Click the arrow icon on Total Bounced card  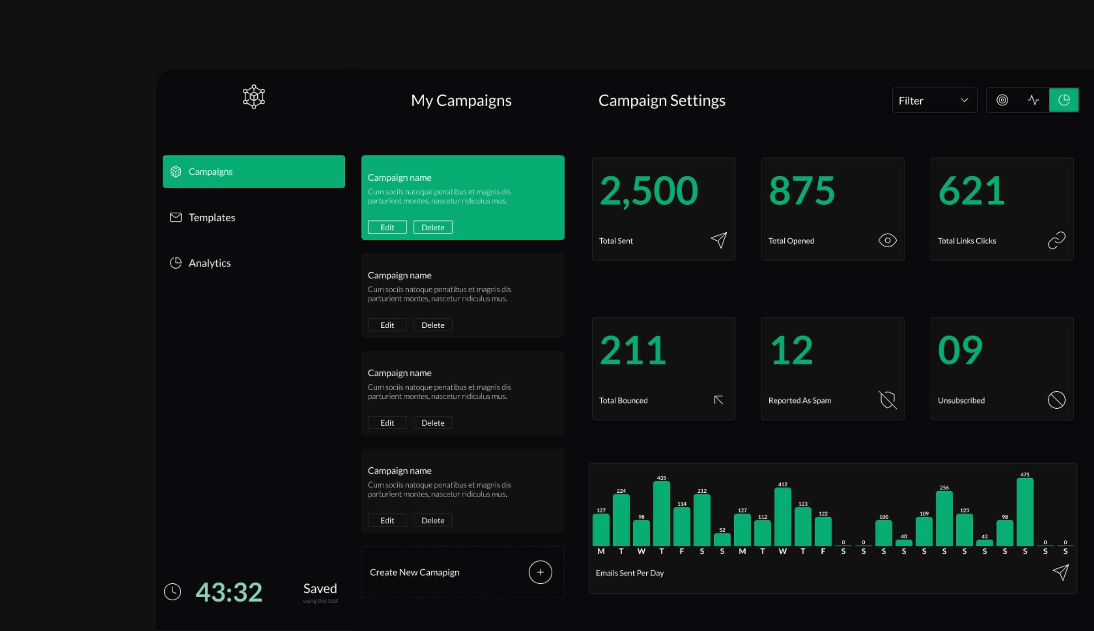point(719,400)
